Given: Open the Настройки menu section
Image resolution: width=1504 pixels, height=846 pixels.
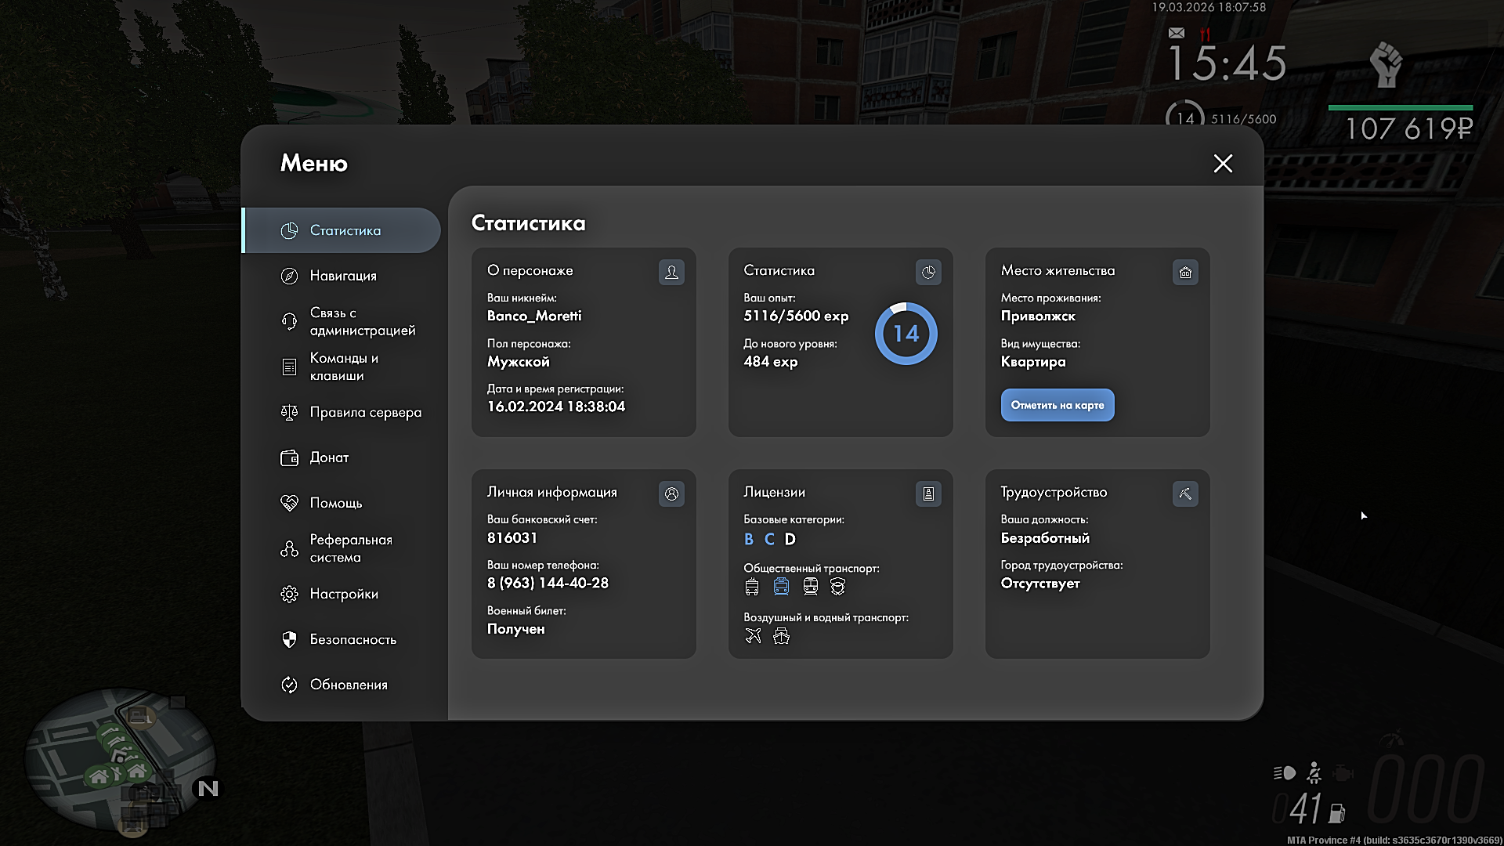Looking at the screenshot, I should click(x=343, y=594).
